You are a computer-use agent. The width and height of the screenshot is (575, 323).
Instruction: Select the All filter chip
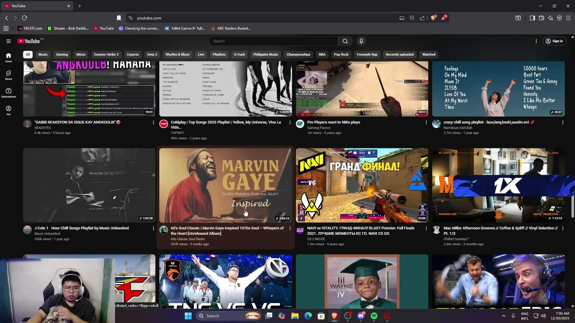[27, 54]
